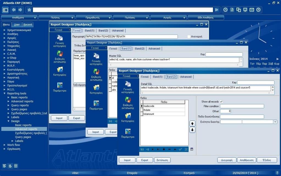This screenshot has width=281, height=176.
Task: Toggle the Ανενεργή checkbox
Action: (189, 36)
